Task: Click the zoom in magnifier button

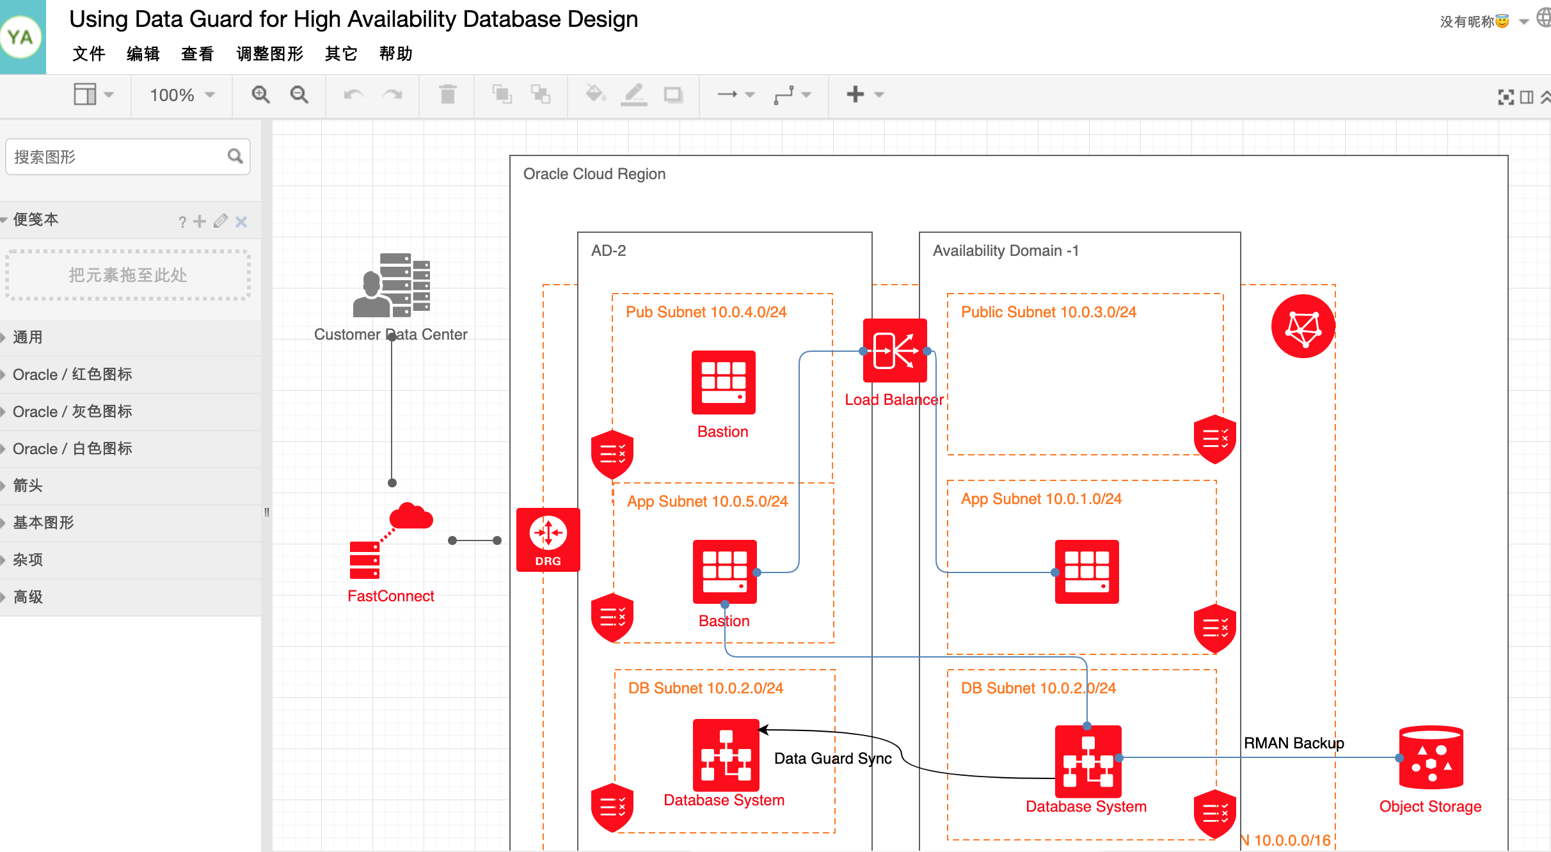Action: coord(260,95)
